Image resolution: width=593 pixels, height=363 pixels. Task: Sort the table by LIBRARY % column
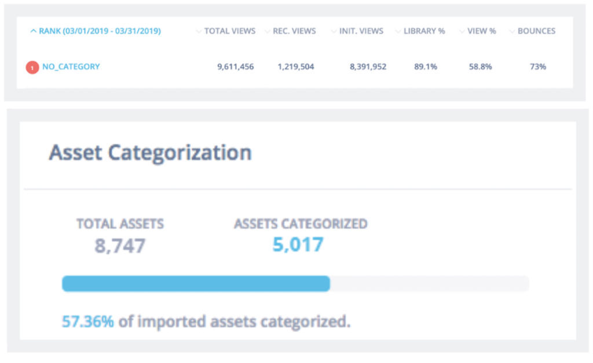click(420, 31)
